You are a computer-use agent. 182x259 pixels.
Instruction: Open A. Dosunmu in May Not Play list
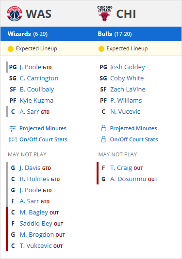(128, 179)
